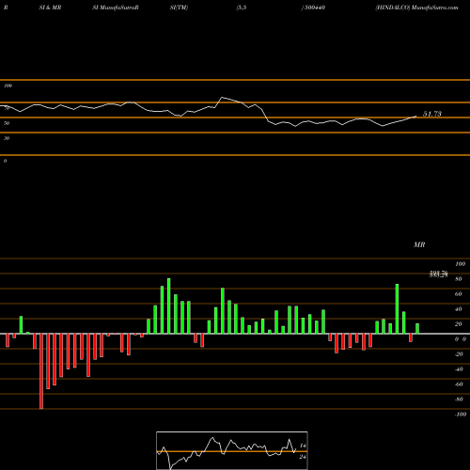Click the RSI value label 51.73

click(x=432, y=114)
